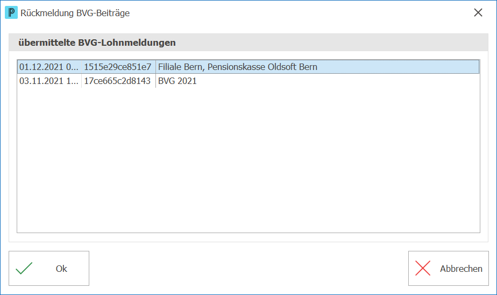Cancel via the Abbrechen button

tap(448, 269)
